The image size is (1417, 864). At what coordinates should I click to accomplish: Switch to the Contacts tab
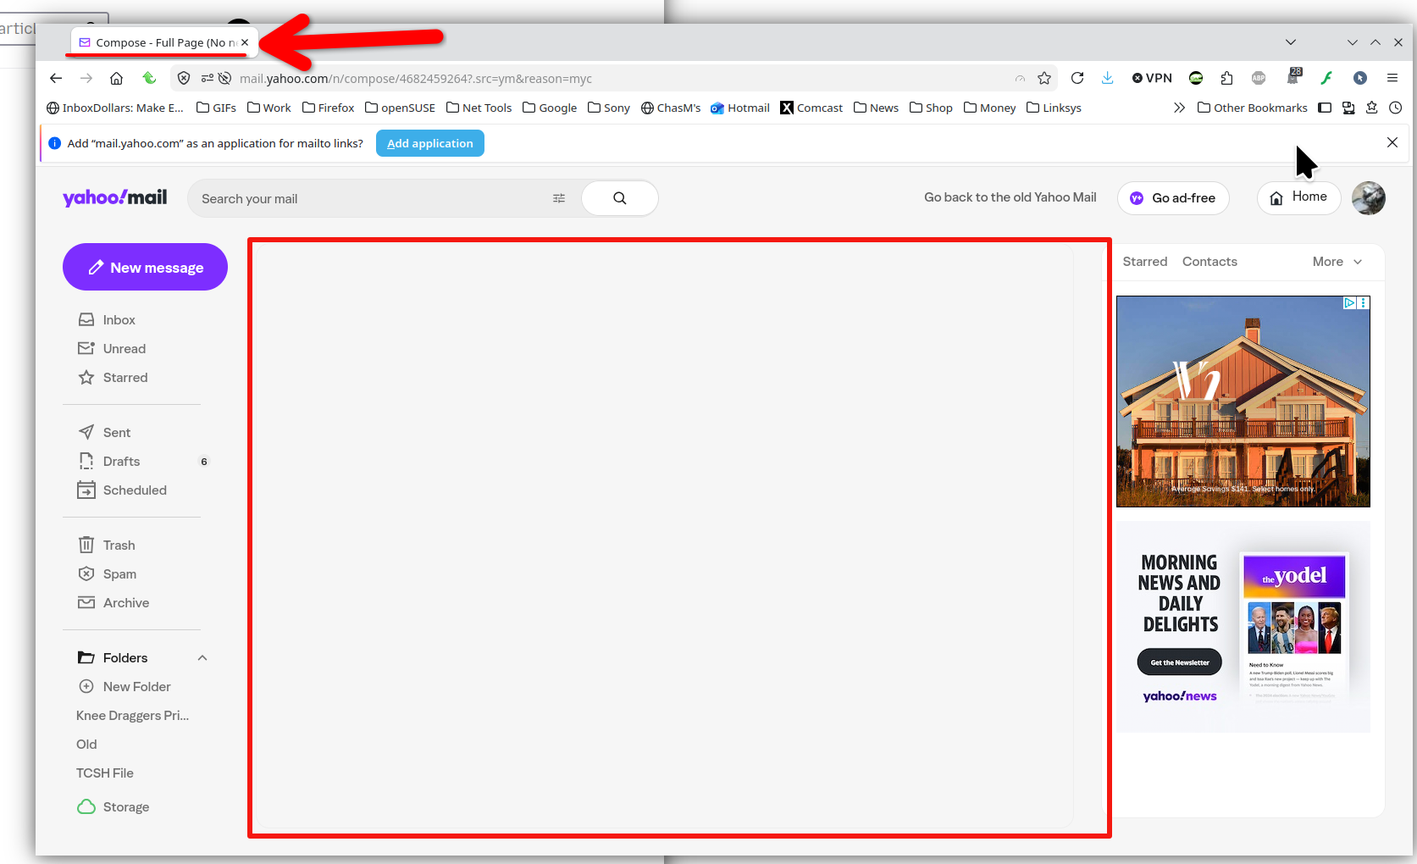point(1209,262)
